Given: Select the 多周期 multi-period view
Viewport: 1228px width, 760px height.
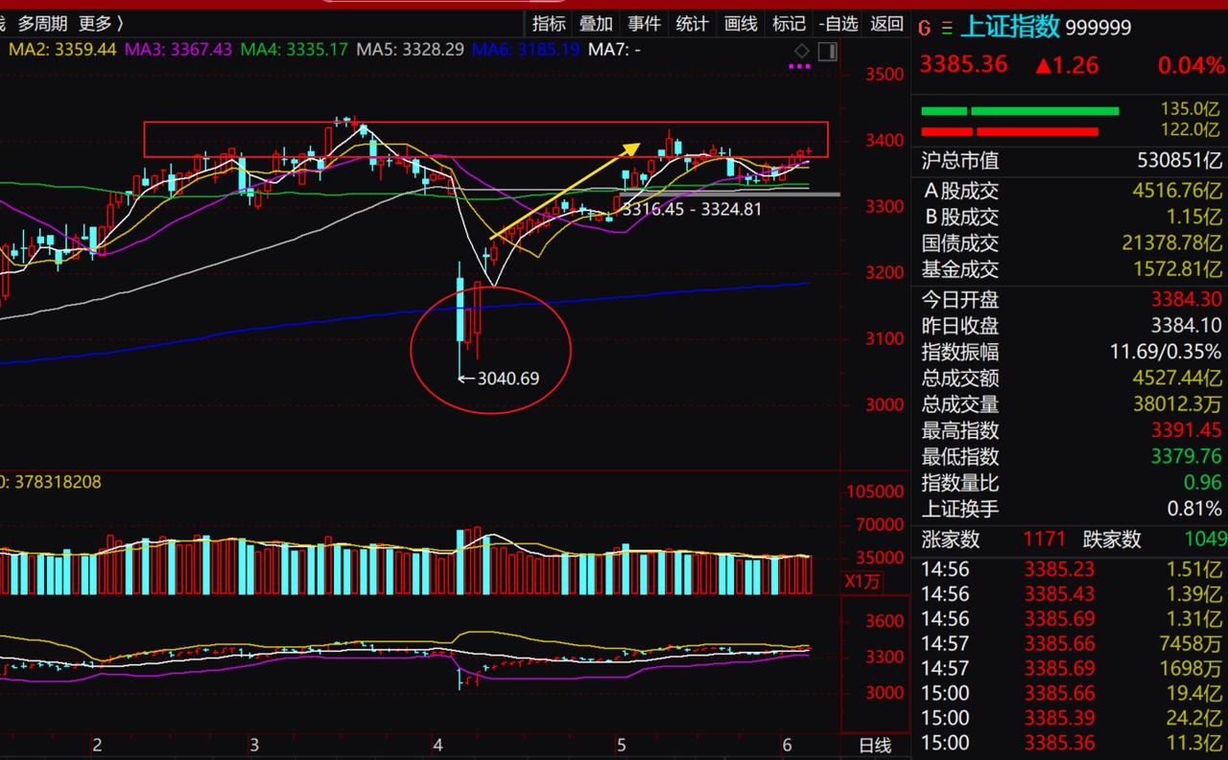Looking at the screenshot, I should point(42,24).
